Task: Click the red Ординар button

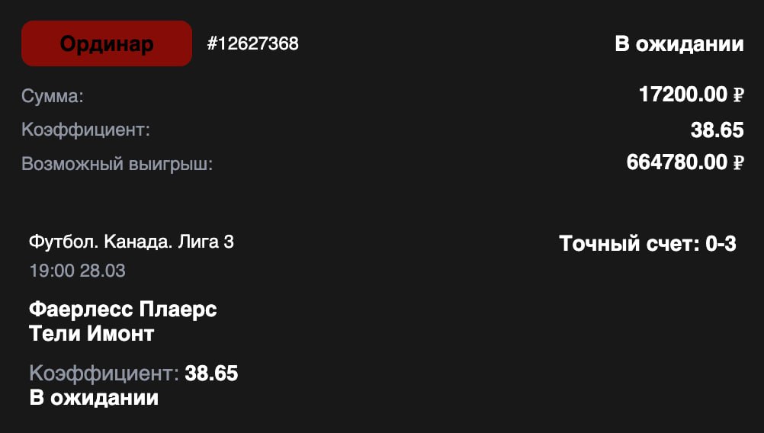Action: 107,43
